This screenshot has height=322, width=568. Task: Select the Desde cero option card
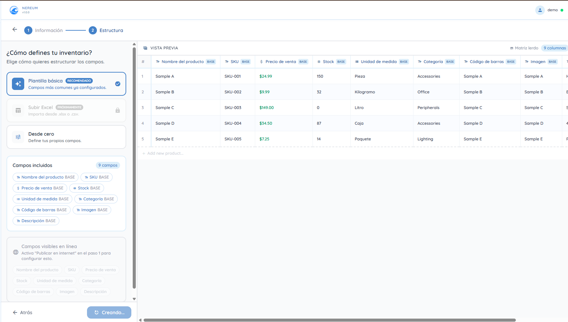coord(66,137)
